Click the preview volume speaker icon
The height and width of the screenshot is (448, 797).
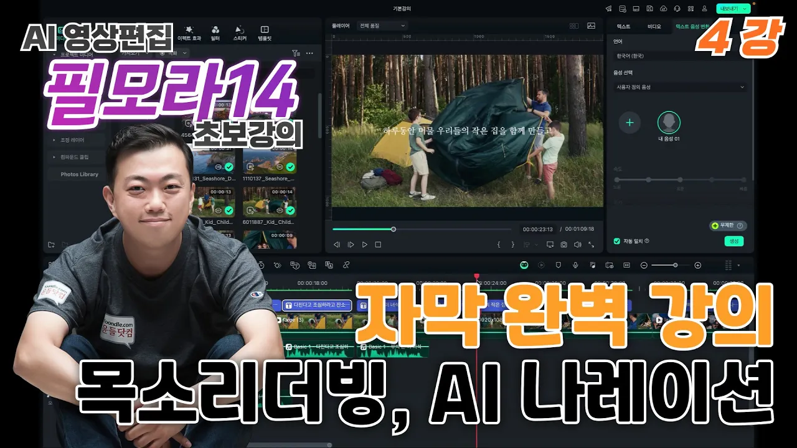coord(577,245)
